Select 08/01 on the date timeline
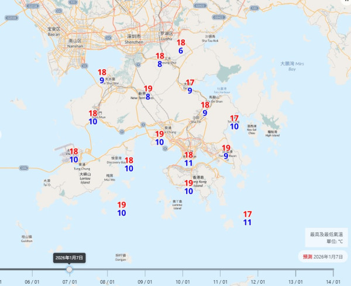 pos(107,282)
